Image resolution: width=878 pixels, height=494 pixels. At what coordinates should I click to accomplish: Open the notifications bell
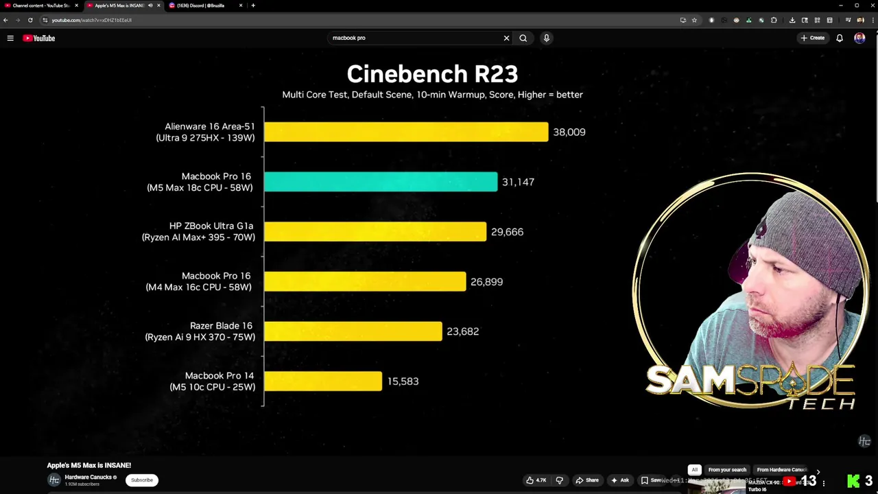click(x=839, y=38)
